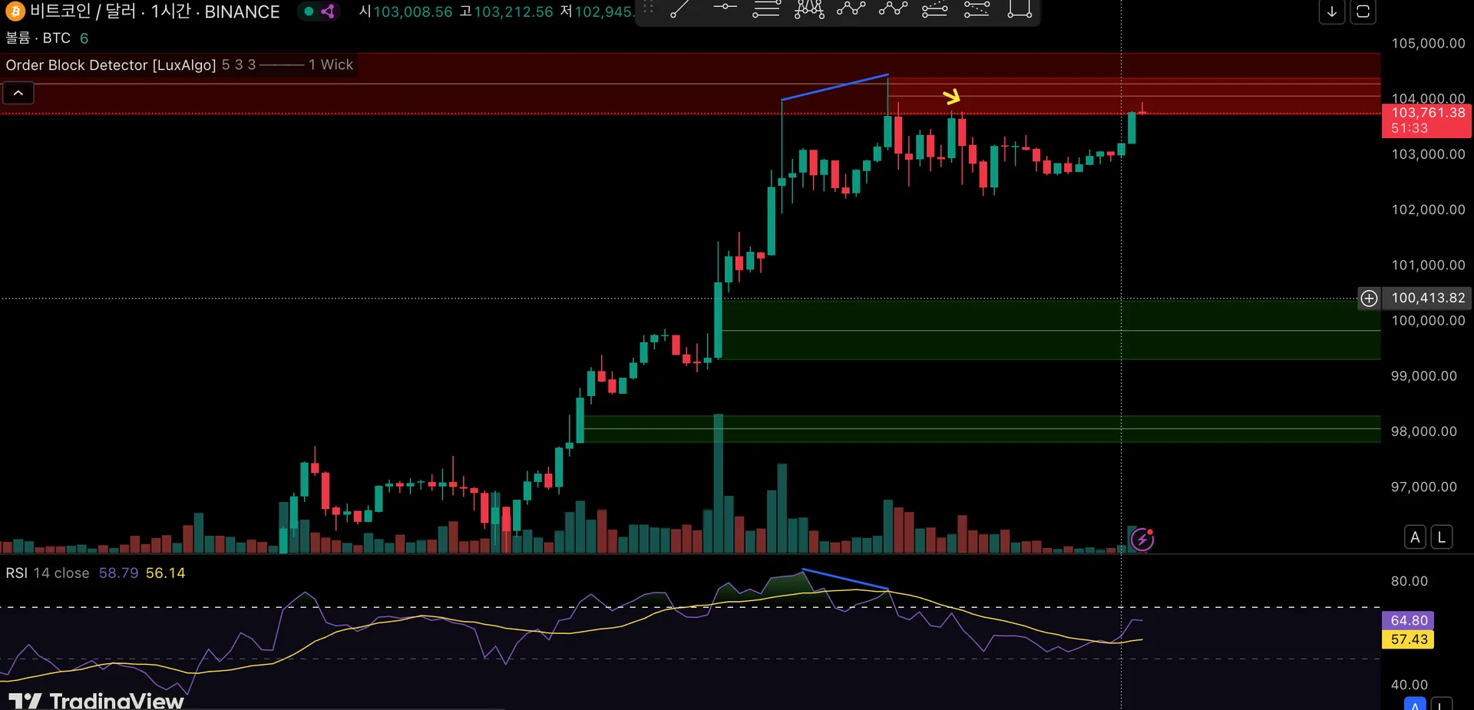Viewport: 1474px width, 710px height.
Task: Click the 102,000.00 price scale label
Action: pos(1428,210)
